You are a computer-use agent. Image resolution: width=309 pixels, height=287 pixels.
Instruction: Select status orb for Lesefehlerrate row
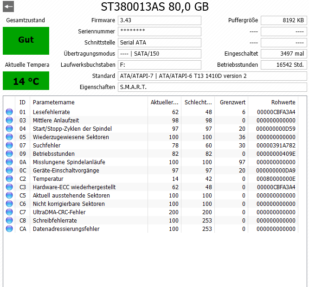click(x=9, y=112)
